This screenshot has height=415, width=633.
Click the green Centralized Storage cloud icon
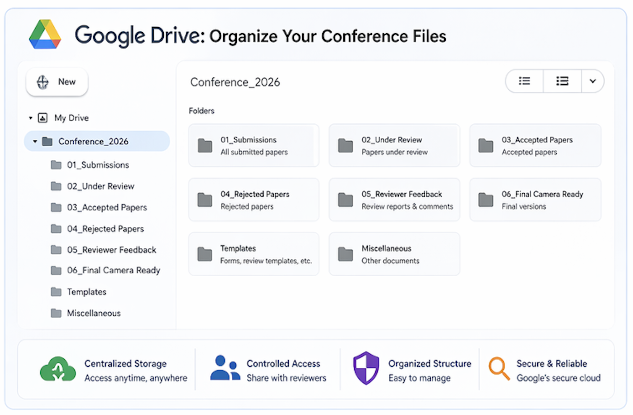click(58, 369)
